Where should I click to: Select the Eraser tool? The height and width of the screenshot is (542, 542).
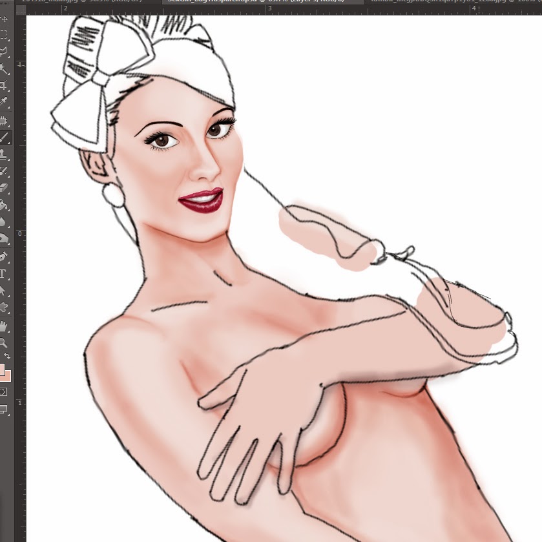tap(5, 188)
